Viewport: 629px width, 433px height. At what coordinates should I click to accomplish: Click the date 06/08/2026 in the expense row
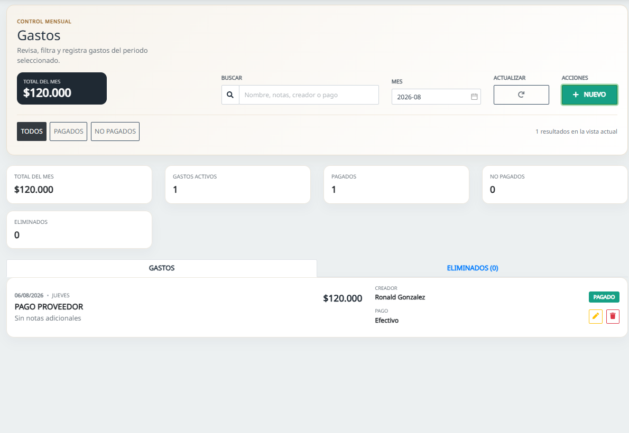point(29,296)
